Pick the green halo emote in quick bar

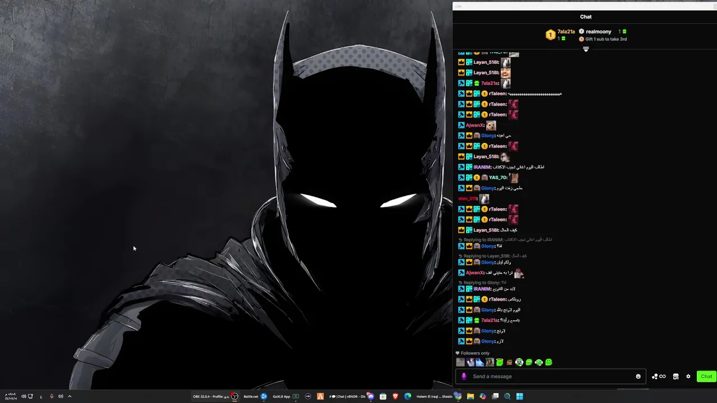pyautogui.click(x=500, y=362)
